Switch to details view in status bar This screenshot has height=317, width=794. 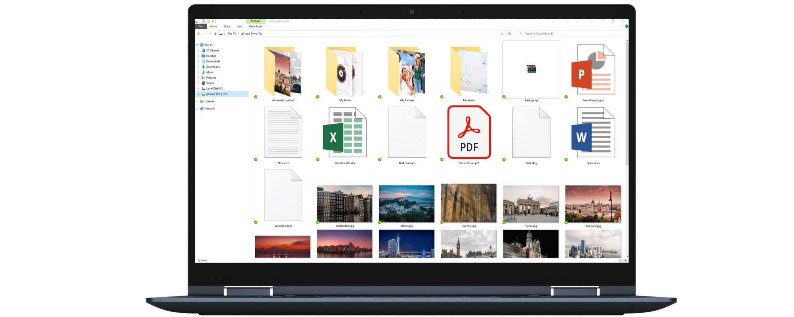621,260
